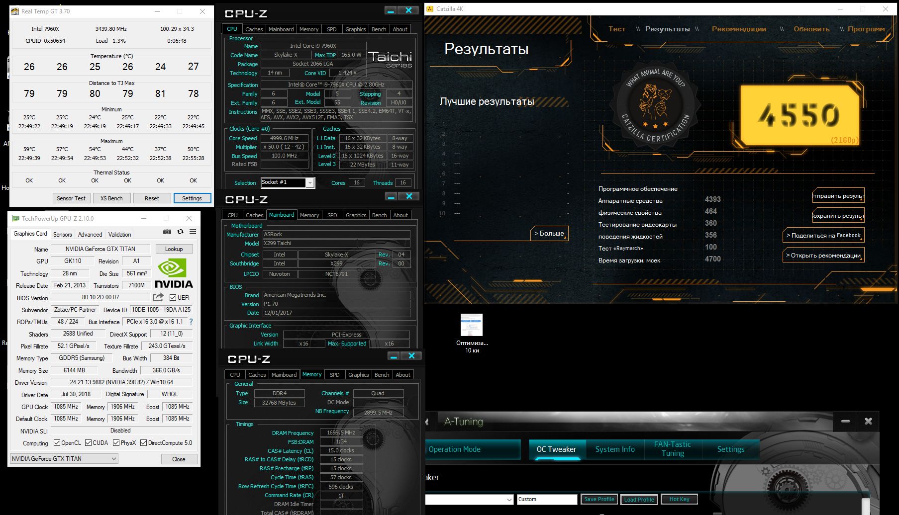Click the GPU-Z refresh icon
The width and height of the screenshot is (899, 515).
[180, 232]
